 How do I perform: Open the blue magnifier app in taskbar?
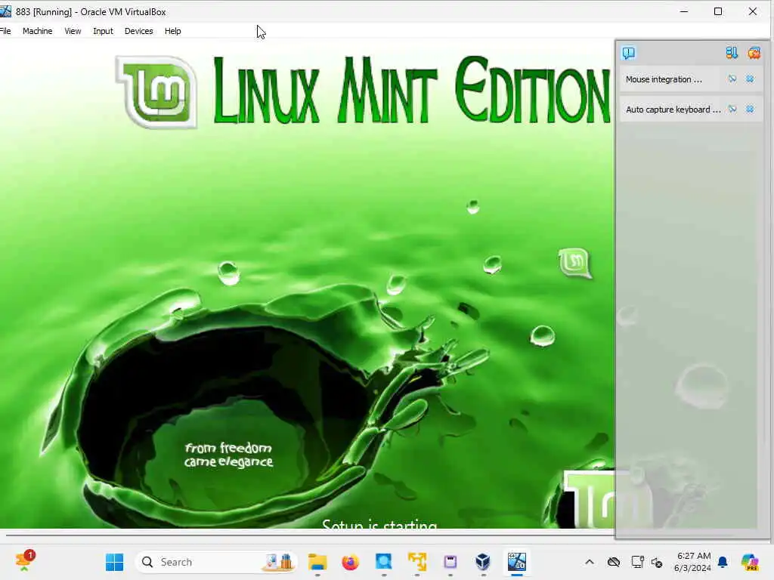tap(383, 562)
